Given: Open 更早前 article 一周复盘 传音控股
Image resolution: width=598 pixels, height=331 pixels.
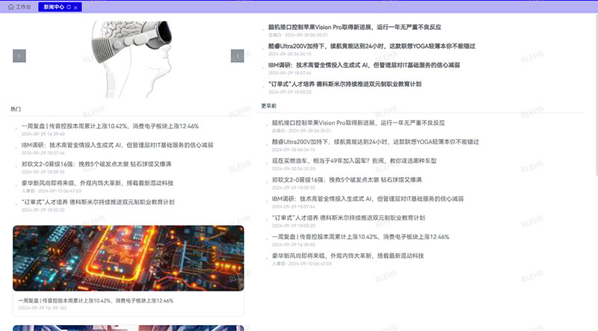Looking at the screenshot, I should tap(360, 237).
